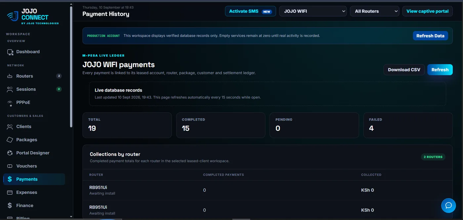Click the Live database records heading
This screenshot has height=220, width=463.
[x=118, y=90]
